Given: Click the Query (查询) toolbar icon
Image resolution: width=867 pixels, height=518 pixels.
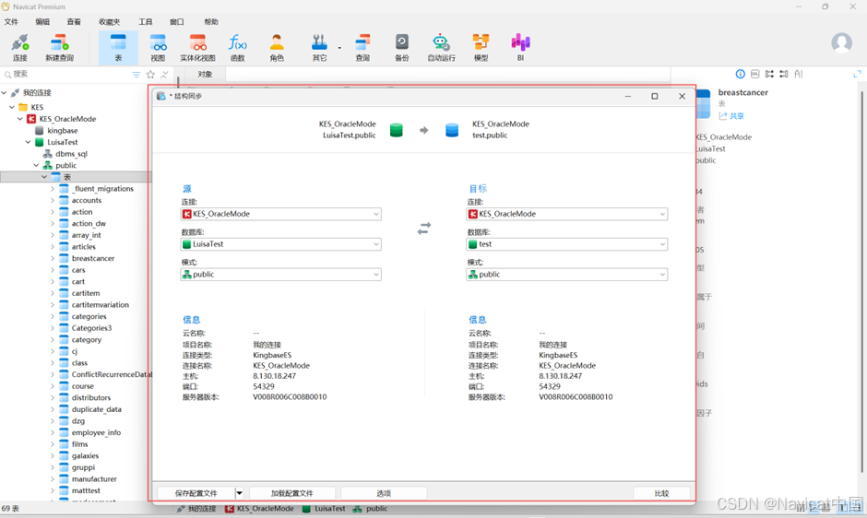Looking at the screenshot, I should coord(362,48).
